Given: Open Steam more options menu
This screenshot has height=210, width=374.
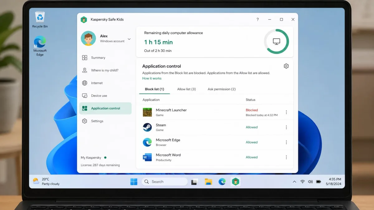Looking at the screenshot, I should (286, 127).
